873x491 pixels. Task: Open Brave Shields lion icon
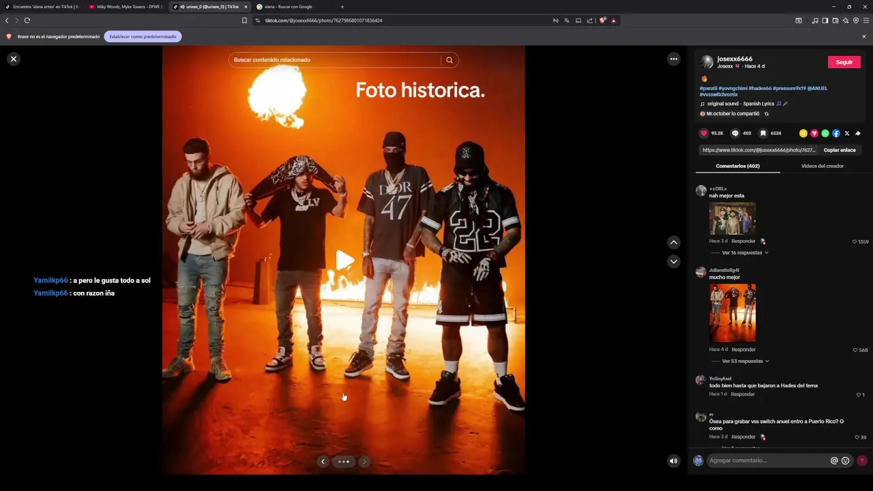(x=602, y=20)
